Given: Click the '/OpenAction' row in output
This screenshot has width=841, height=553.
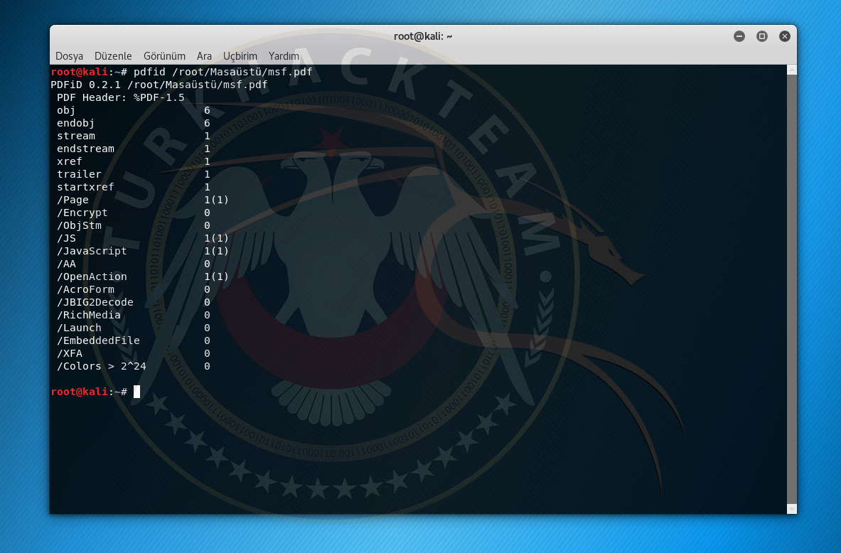Looking at the screenshot, I should 143,276.
